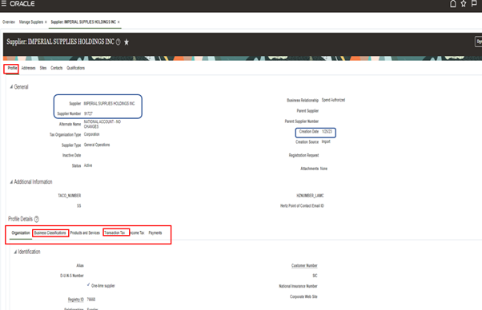Select the Business Classifications sub-tab
482x310 pixels.
tap(50, 233)
